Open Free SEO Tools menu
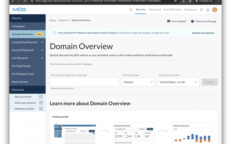 [173, 10]
